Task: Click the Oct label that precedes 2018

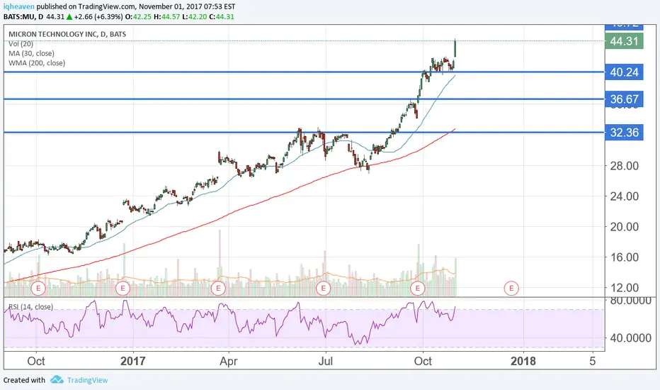Action: (423, 362)
